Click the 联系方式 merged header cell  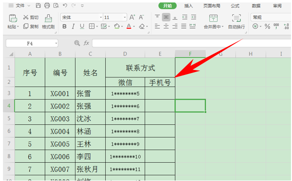[x=140, y=68]
